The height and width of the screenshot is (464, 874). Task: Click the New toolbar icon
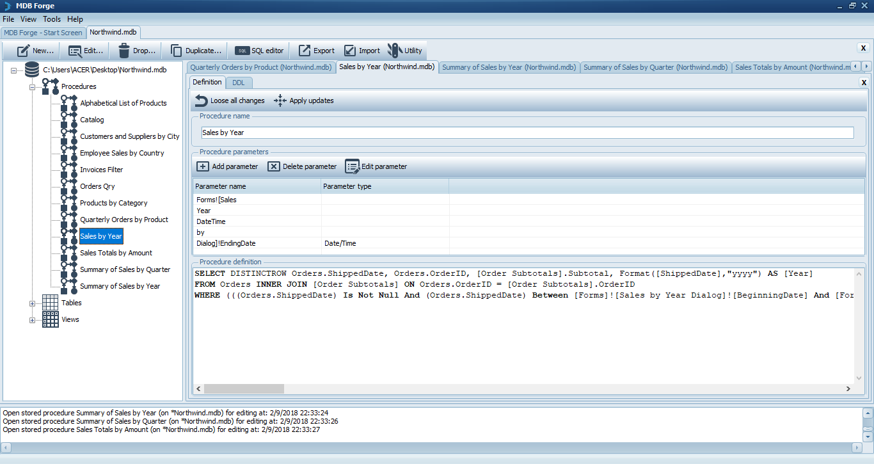tap(24, 51)
